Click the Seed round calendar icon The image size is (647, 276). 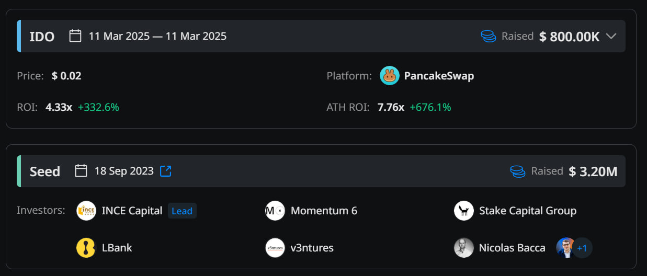coord(81,171)
